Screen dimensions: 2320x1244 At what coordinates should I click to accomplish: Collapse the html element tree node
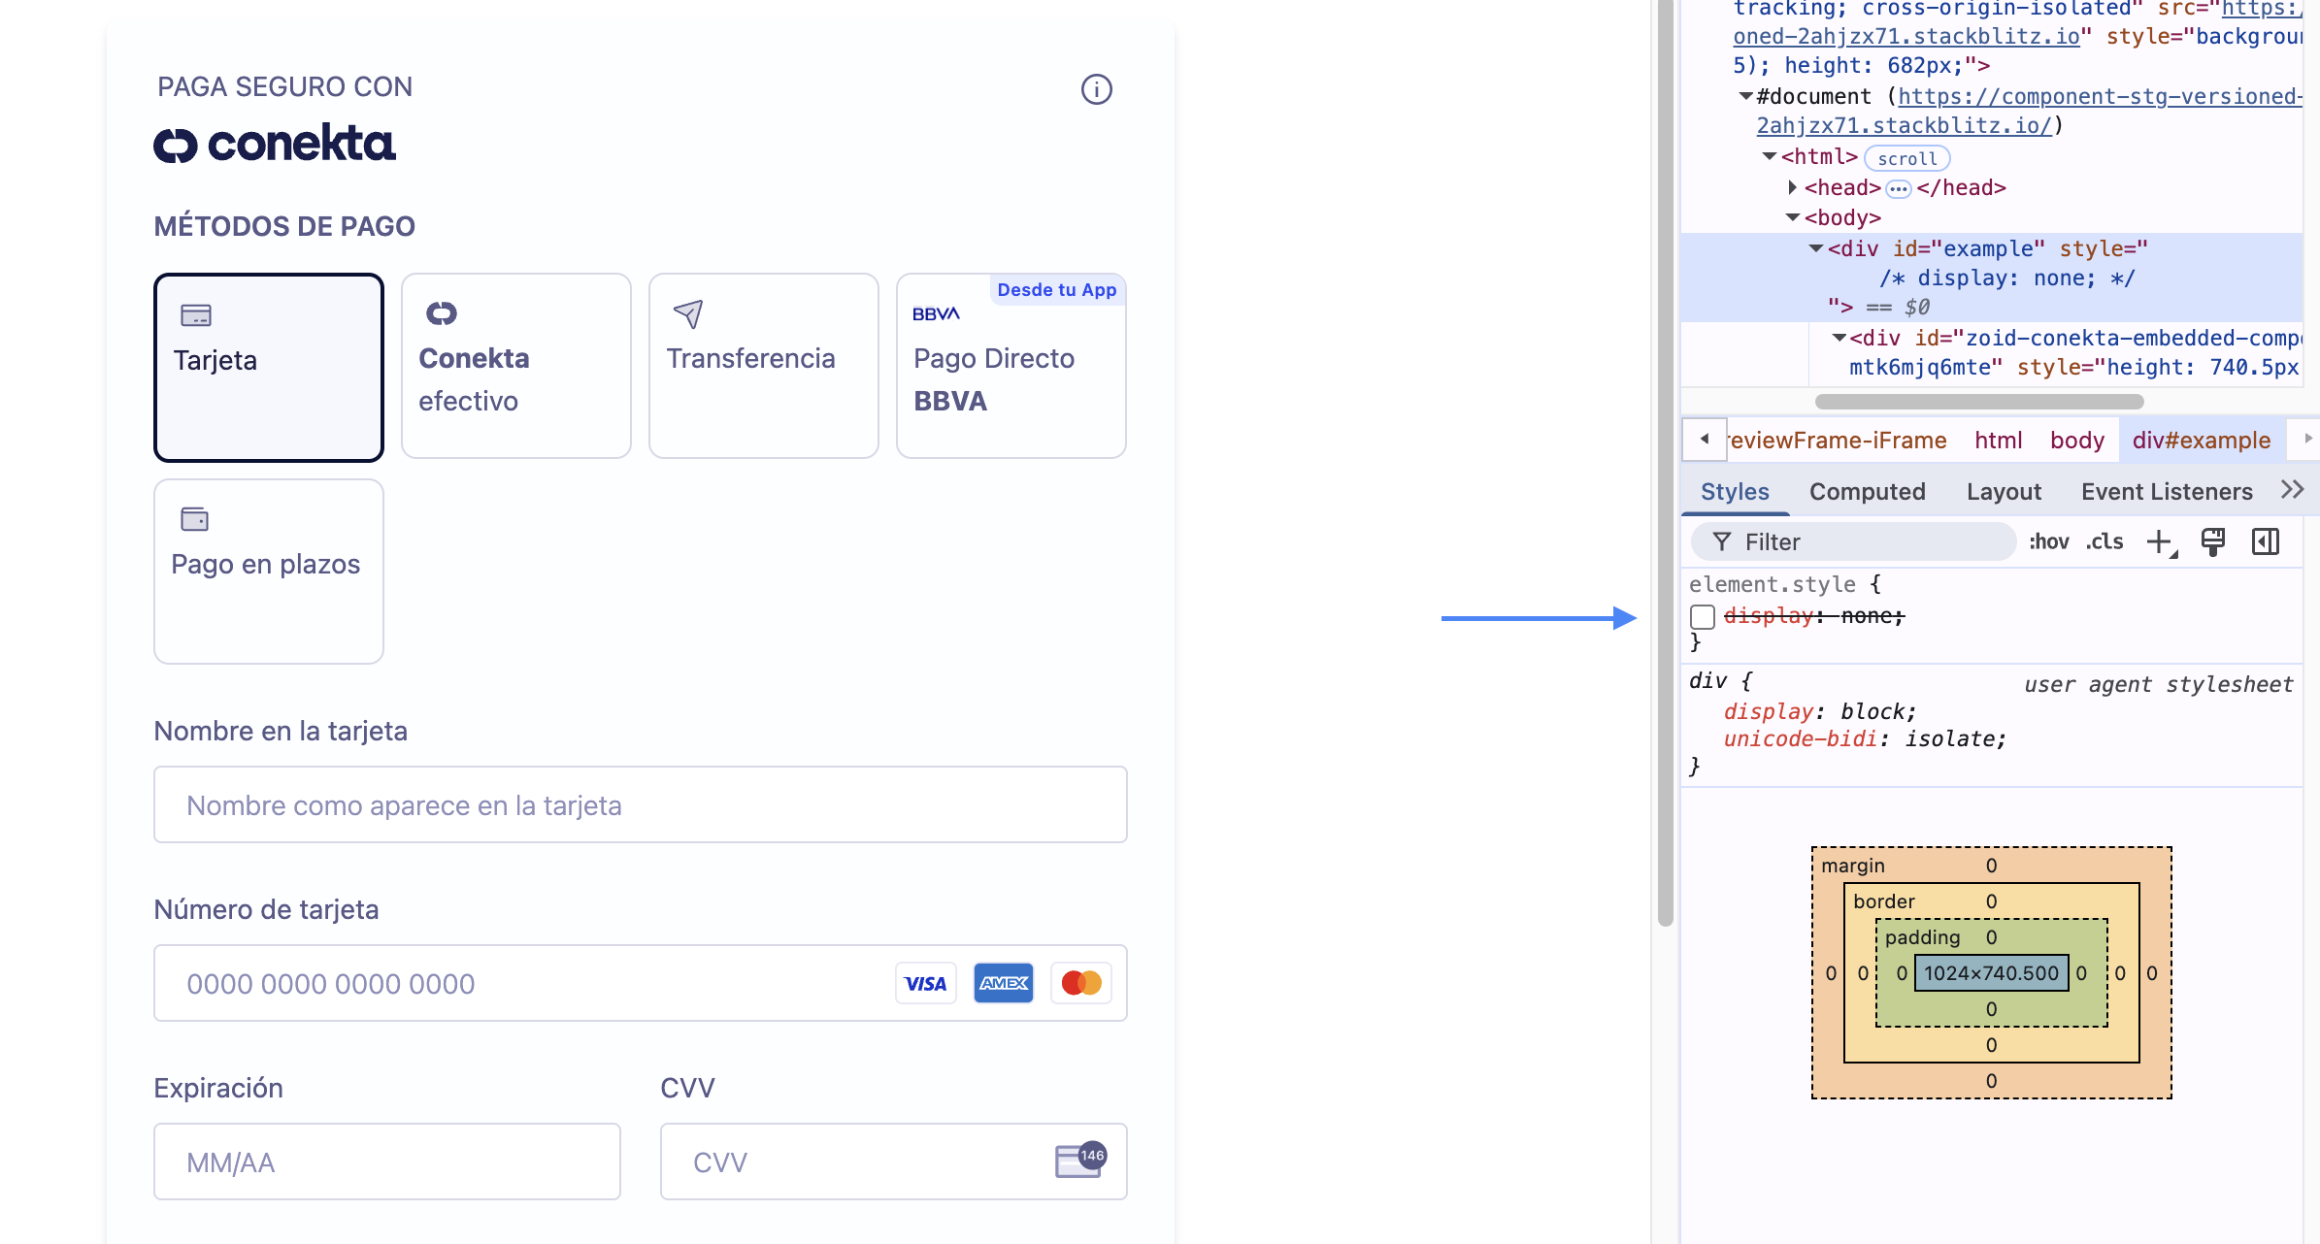click(1770, 157)
